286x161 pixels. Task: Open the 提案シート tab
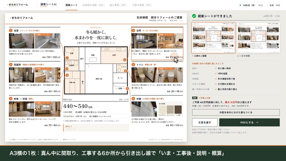click(x=71, y=5)
